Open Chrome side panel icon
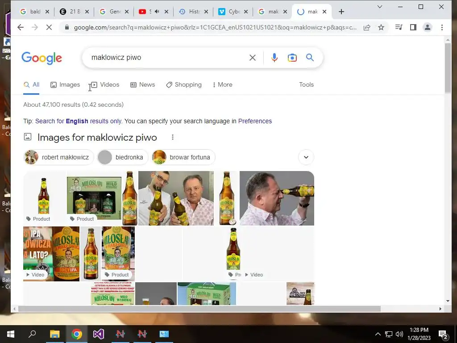Viewport: 457px width, 343px height. (x=413, y=27)
